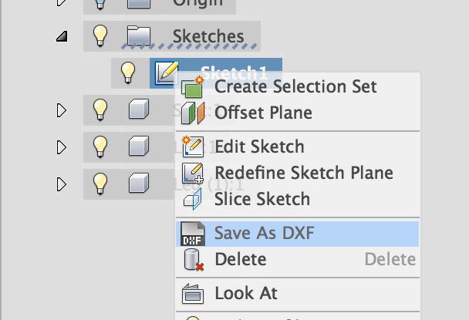469x320 pixels.
Task: Click the Edit Sketch pencil icon
Action: pos(193,147)
